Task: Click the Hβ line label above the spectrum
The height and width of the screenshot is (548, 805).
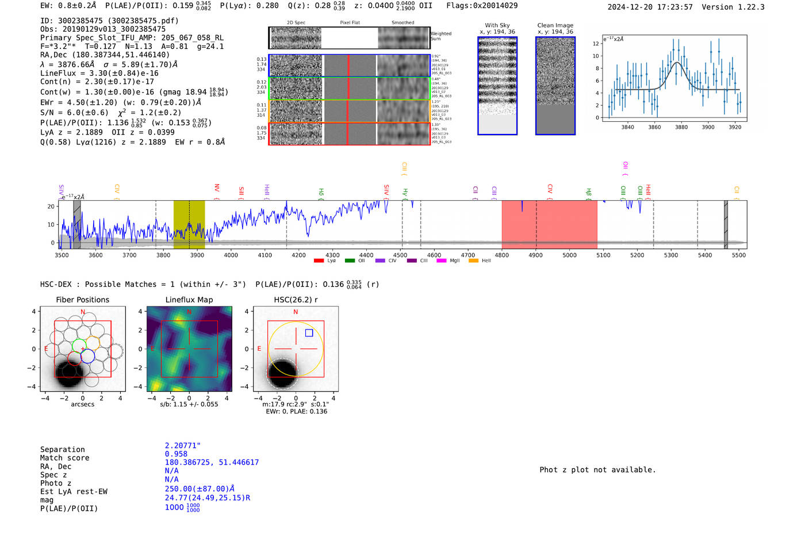Action: click(x=588, y=194)
